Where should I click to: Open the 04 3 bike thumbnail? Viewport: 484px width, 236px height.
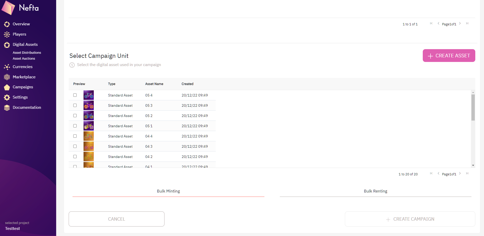(x=89, y=146)
